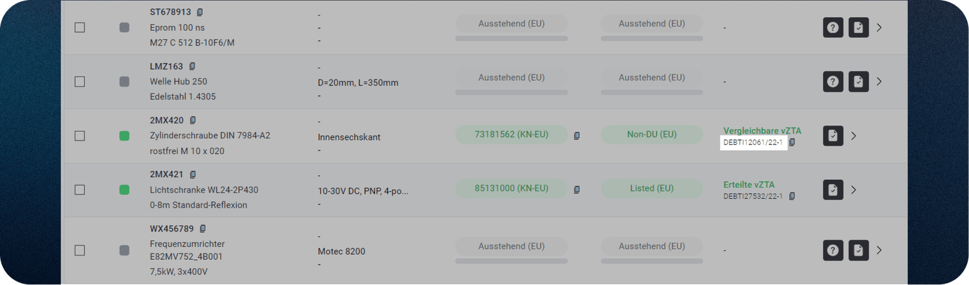The height and width of the screenshot is (285, 969).
Task: Copy tariff code 73181562
Action: tap(577, 136)
